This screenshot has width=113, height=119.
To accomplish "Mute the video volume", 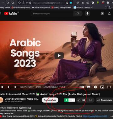I will pyautogui.click(x=15, y=87).
